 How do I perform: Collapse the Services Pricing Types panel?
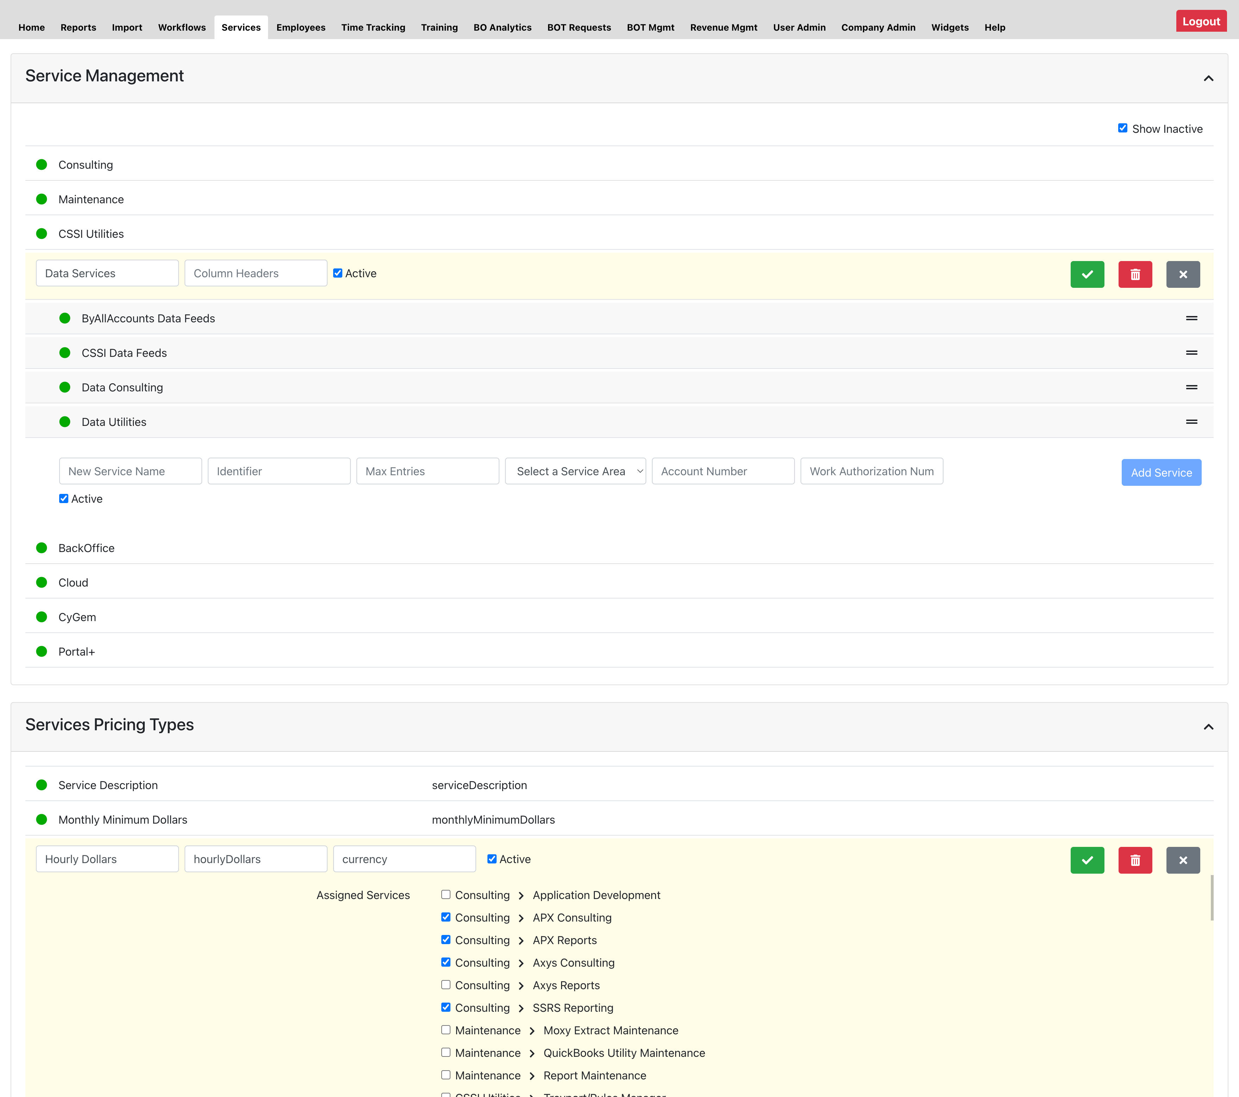(1208, 726)
